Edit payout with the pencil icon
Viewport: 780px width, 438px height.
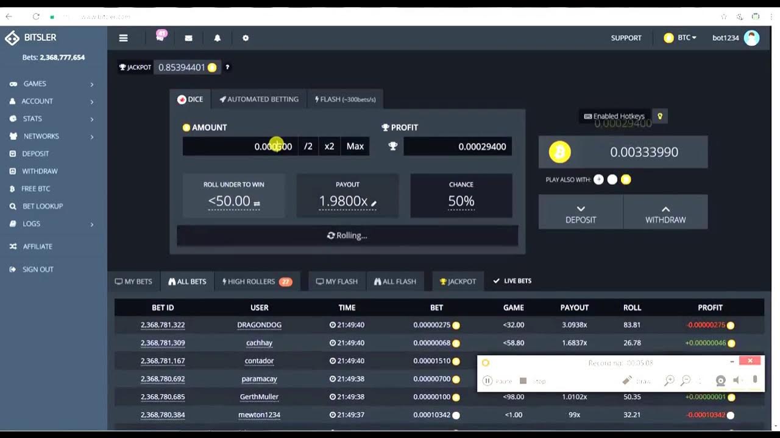[x=374, y=203]
